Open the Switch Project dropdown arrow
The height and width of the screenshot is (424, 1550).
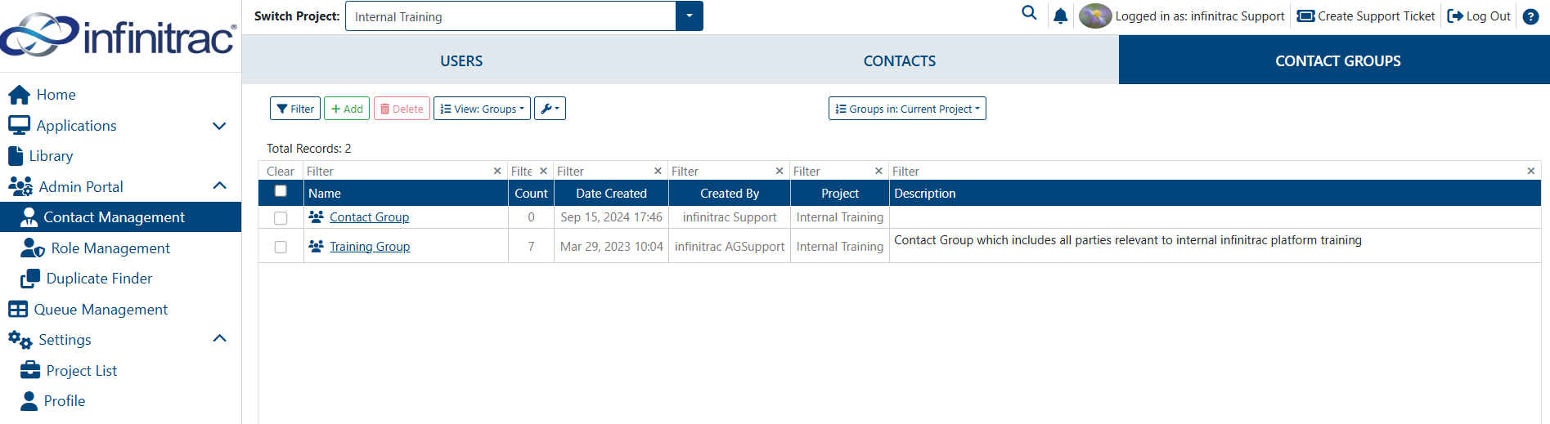[690, 16]
